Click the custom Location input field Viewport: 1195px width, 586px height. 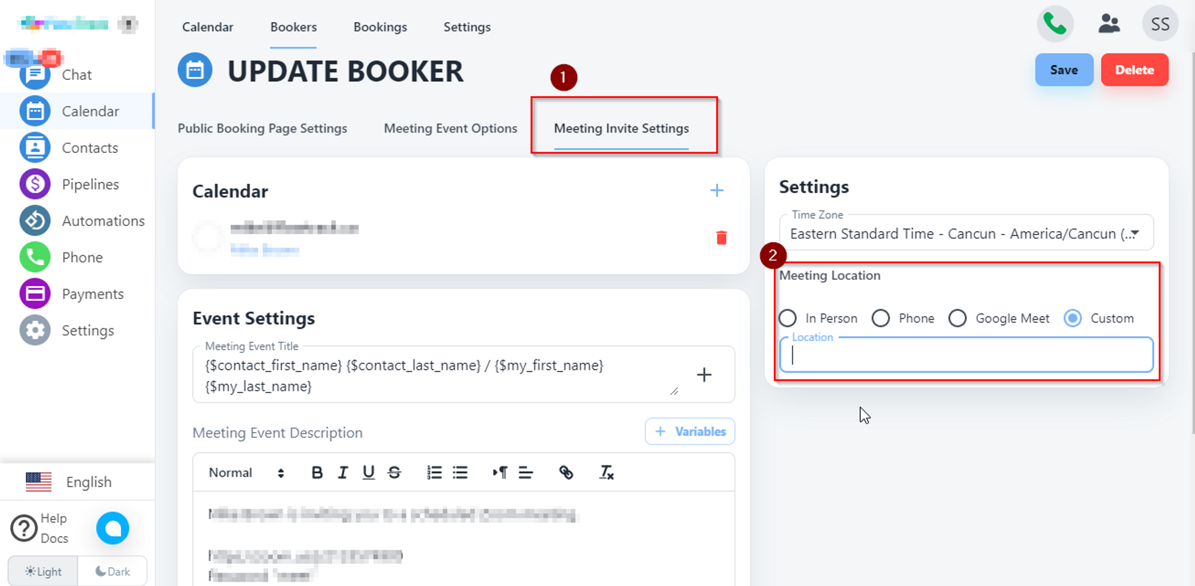pos(966,355)
